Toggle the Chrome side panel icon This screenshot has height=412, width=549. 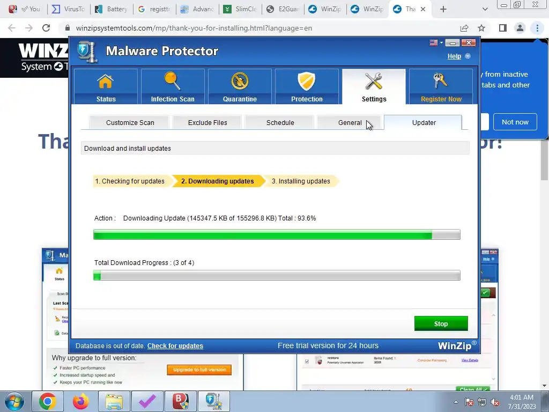(x=503, y=28)
